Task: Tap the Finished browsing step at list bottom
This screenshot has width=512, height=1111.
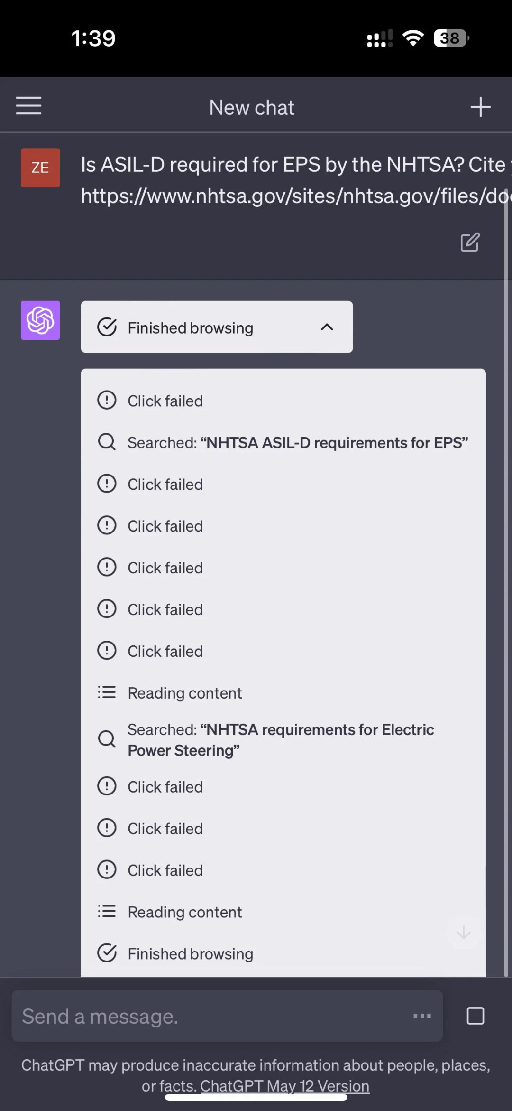Action: [190, 954]
